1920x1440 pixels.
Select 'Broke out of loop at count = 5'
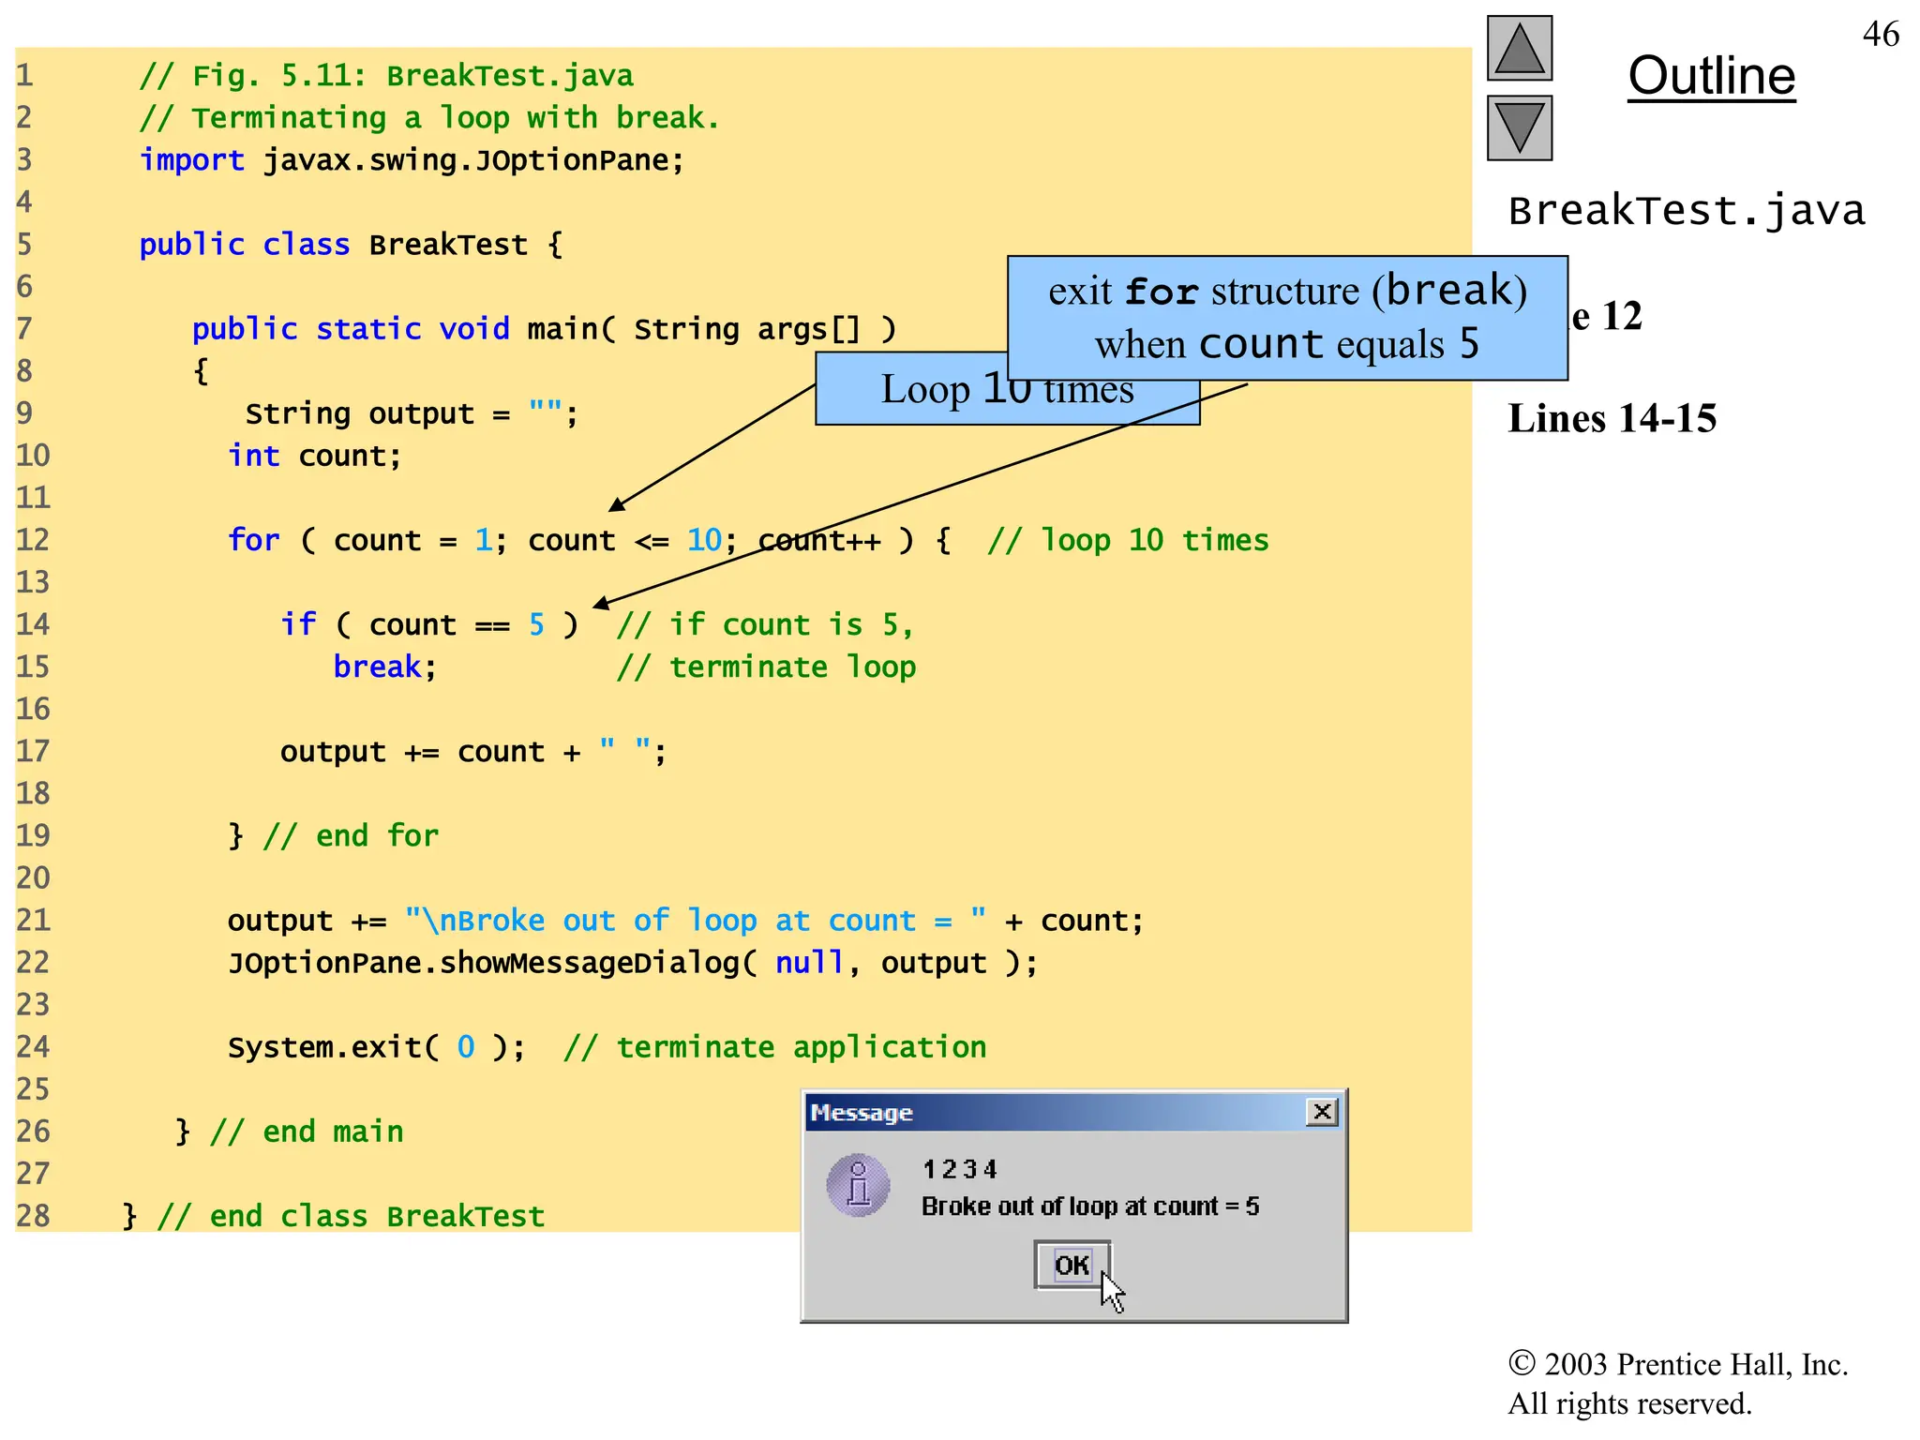1090,1207
